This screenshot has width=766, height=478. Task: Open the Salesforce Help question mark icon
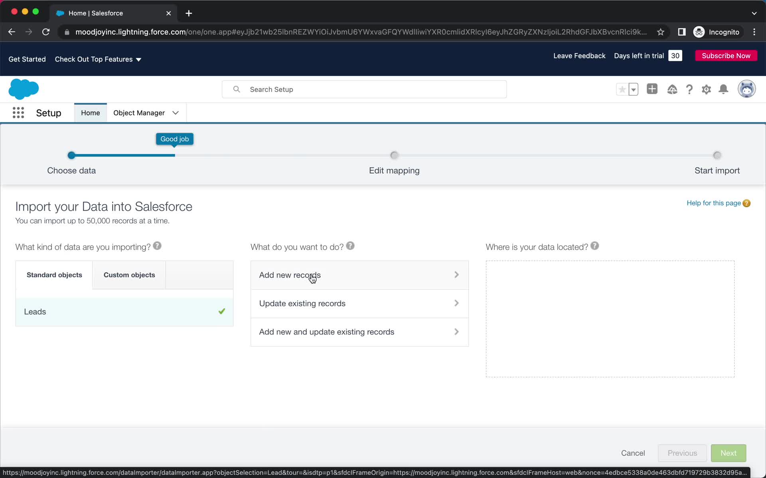[x=689, y=89]
